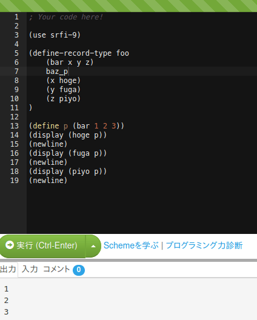
Task: Switch to the 出力 output tab
Action: coord(8,269)
